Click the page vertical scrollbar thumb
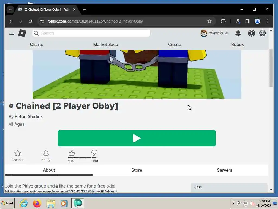Image resolution: width=278 pixels, height=209 pixels. coord(271,68)
